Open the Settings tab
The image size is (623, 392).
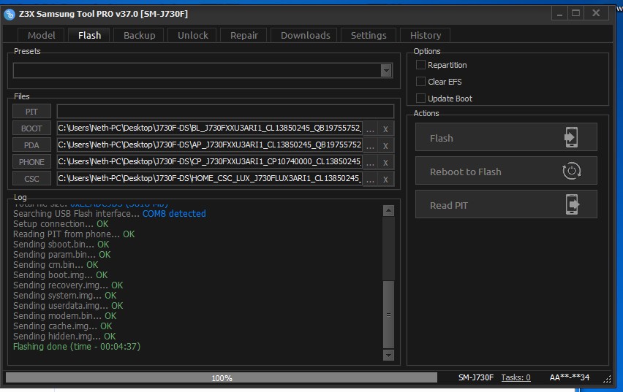[369, 35]
